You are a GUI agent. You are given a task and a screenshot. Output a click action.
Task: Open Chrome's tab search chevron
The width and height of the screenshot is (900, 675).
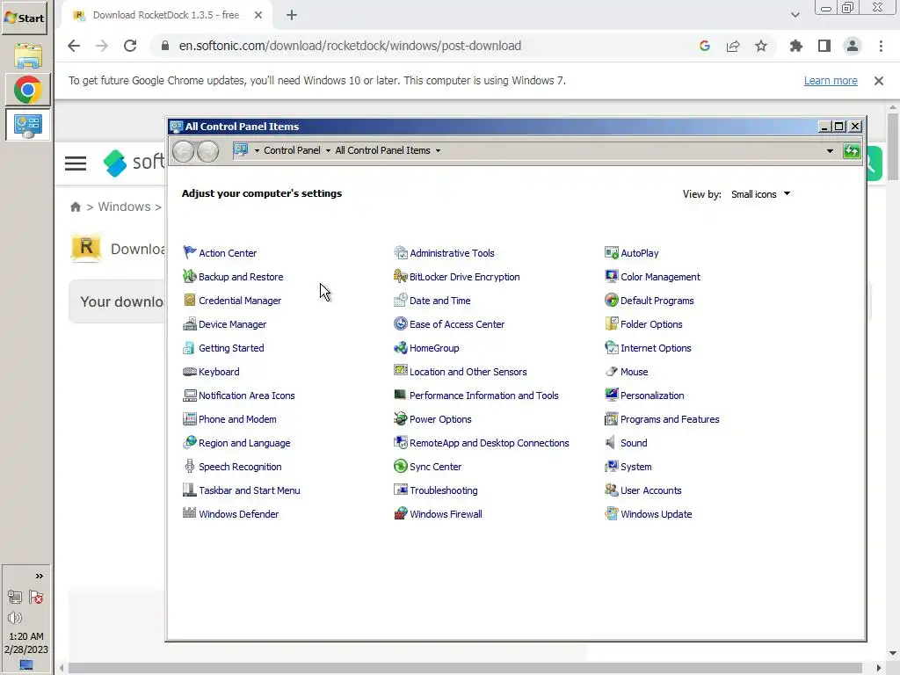pos(795,15)
